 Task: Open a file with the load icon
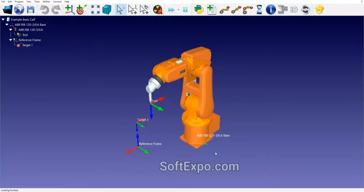7,10
